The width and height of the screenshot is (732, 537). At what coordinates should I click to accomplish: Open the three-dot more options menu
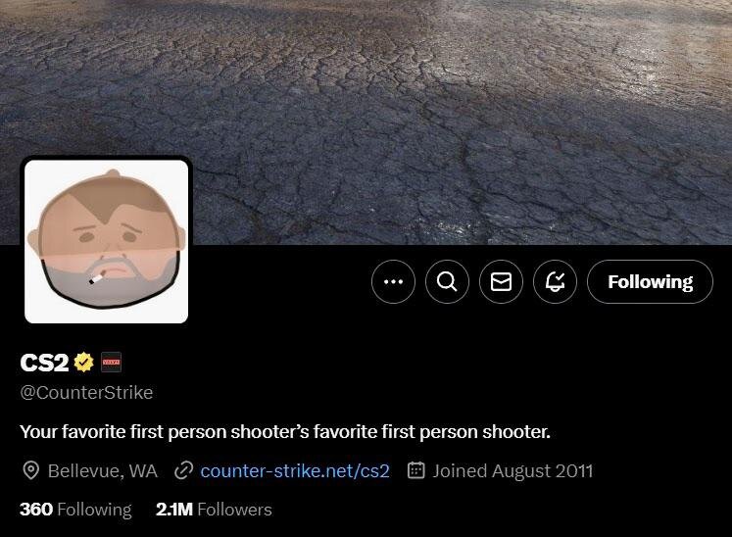coord(393,281)
